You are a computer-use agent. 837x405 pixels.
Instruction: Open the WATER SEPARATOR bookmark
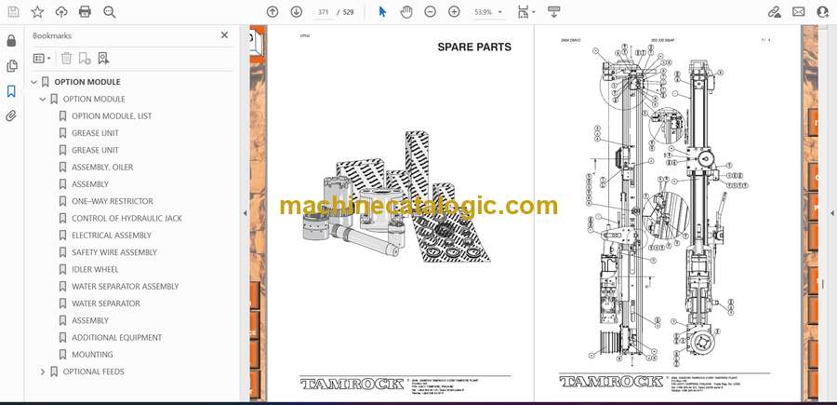point(106,304)
